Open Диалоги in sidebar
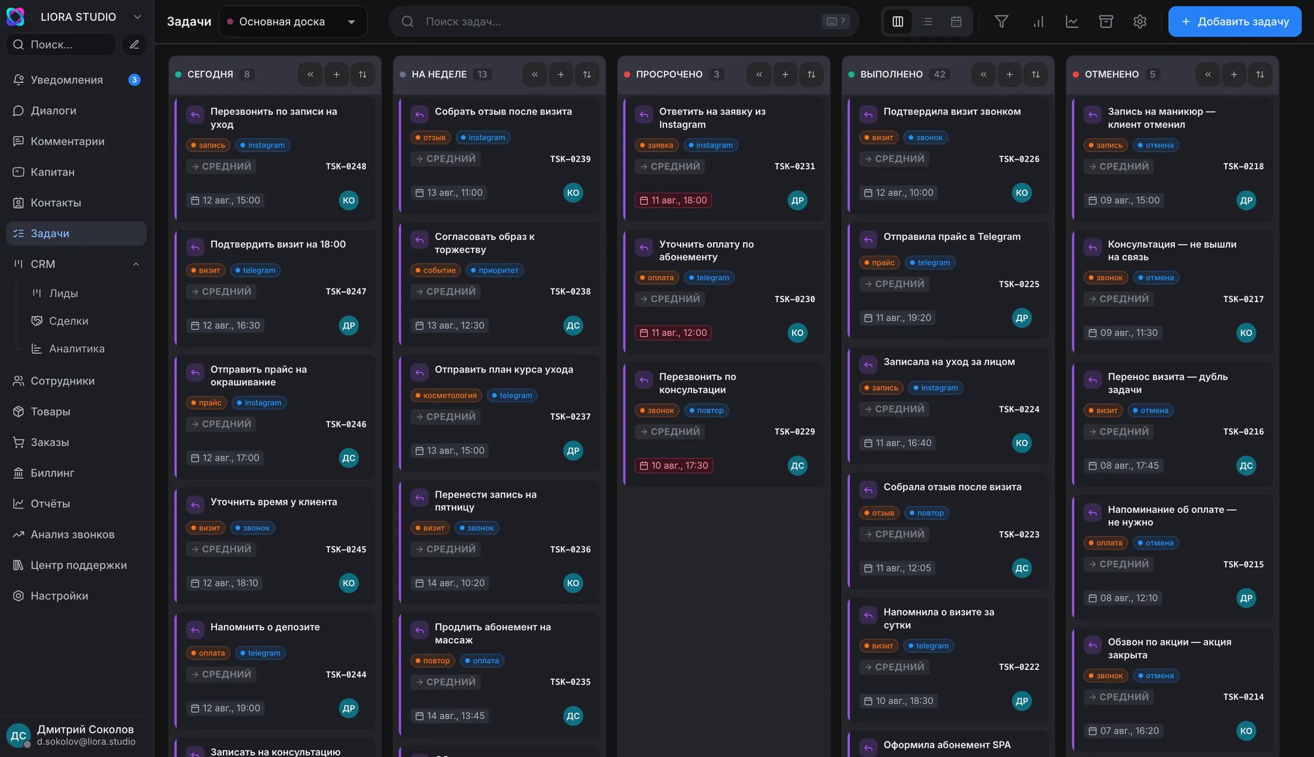Screen dimensions: 1314x757 point(76,111)
